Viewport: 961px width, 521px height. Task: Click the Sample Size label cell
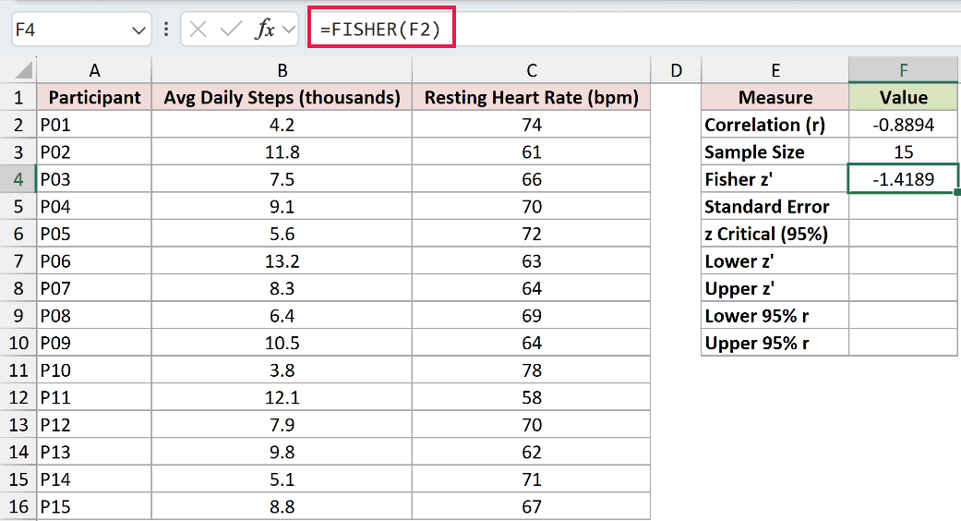(775, 152)
